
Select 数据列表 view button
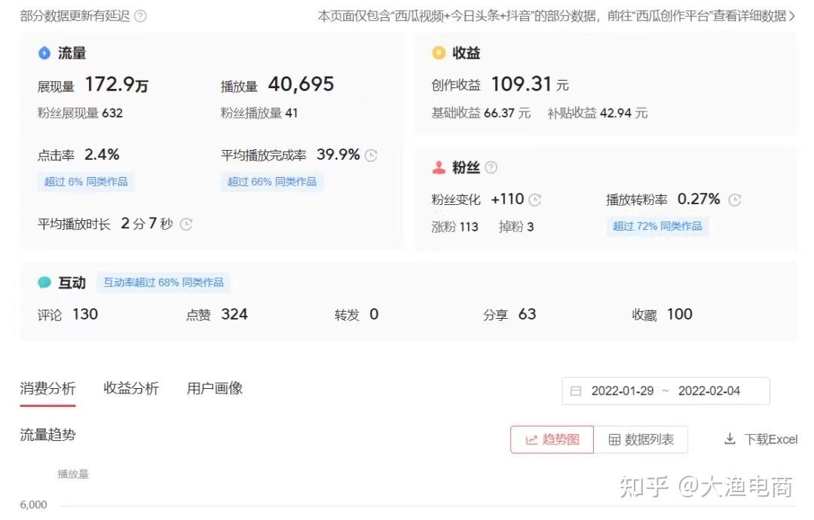[641, 439]
